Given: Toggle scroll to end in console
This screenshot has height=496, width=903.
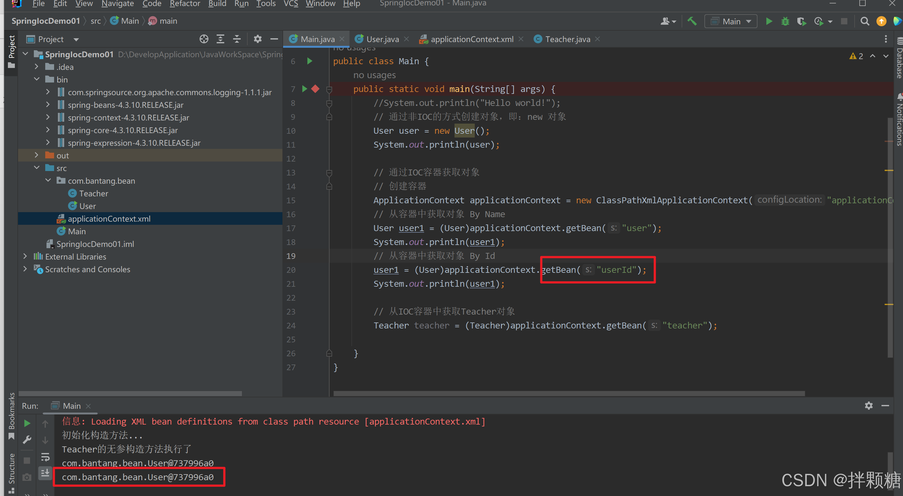Looking at the screenshot, I should (x=45, y=474).
